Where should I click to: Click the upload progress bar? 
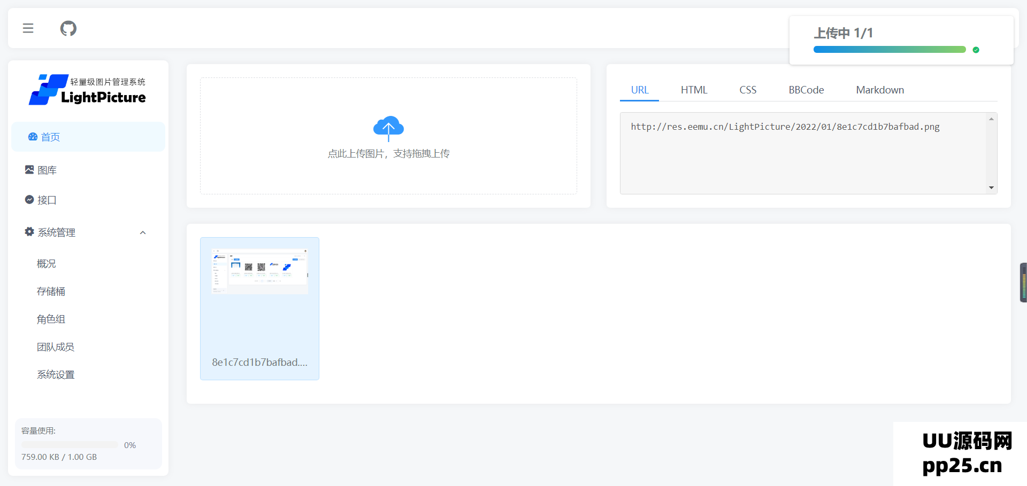[889, 50]
